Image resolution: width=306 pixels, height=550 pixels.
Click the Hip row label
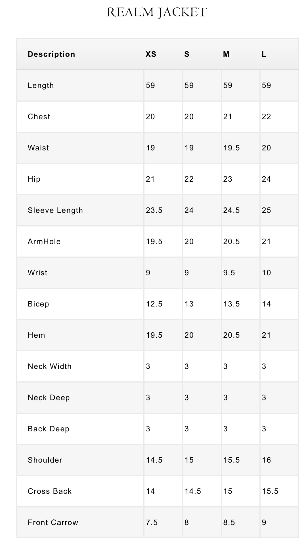pyautogui.click(x=34, y=179)
